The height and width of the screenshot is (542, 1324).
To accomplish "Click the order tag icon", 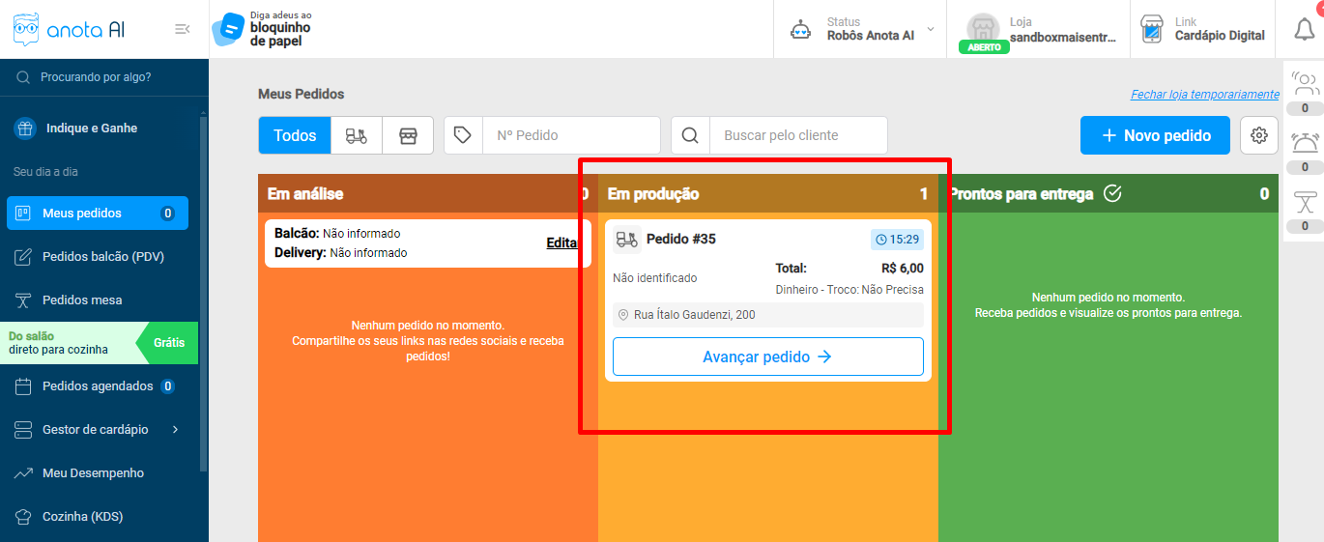I will [x=463, y=135].
